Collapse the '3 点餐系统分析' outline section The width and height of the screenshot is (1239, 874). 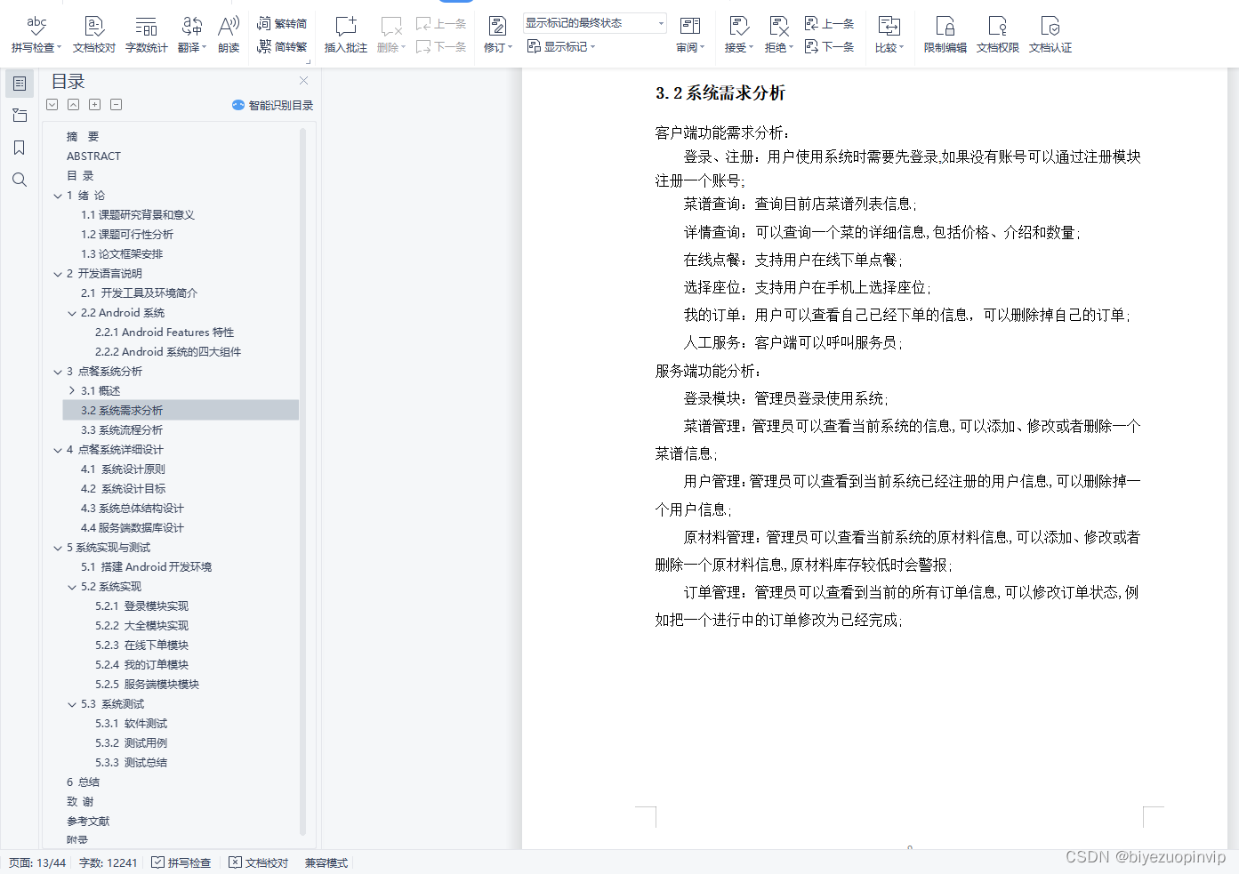(58, 372)
